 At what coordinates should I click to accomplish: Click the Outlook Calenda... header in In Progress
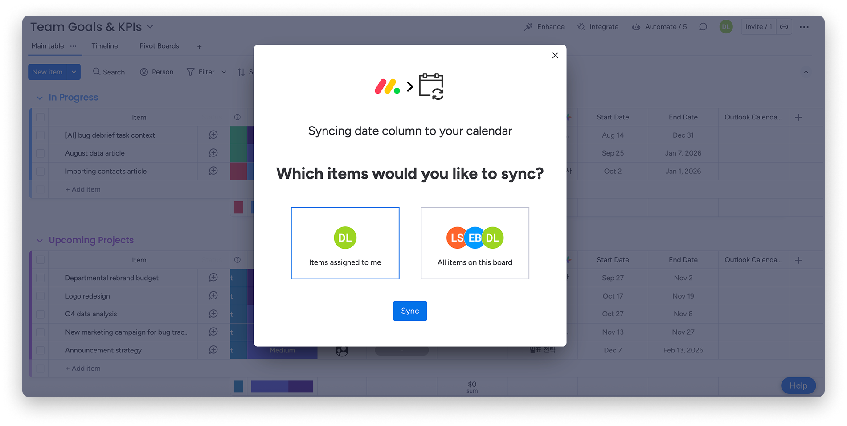[753, 117]
